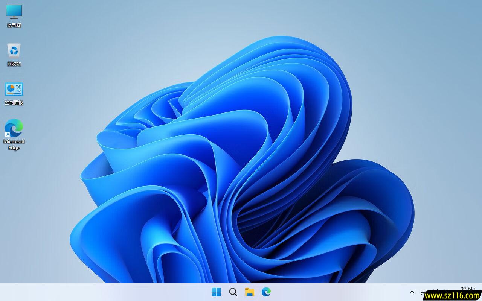482x301 pixels.
Task: Click the Edge logo on the desktop
Action: (14, 128)
